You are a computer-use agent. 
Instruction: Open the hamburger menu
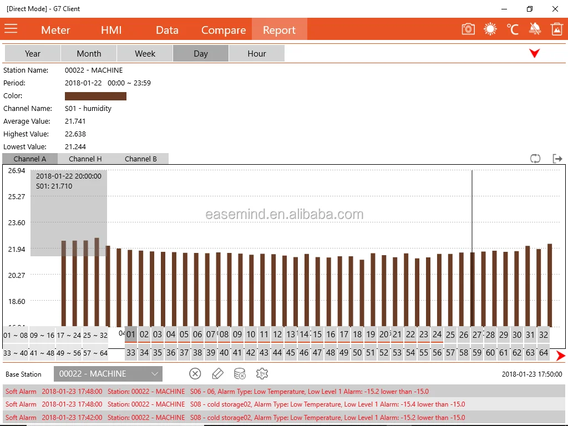click(x=11, y=29)
